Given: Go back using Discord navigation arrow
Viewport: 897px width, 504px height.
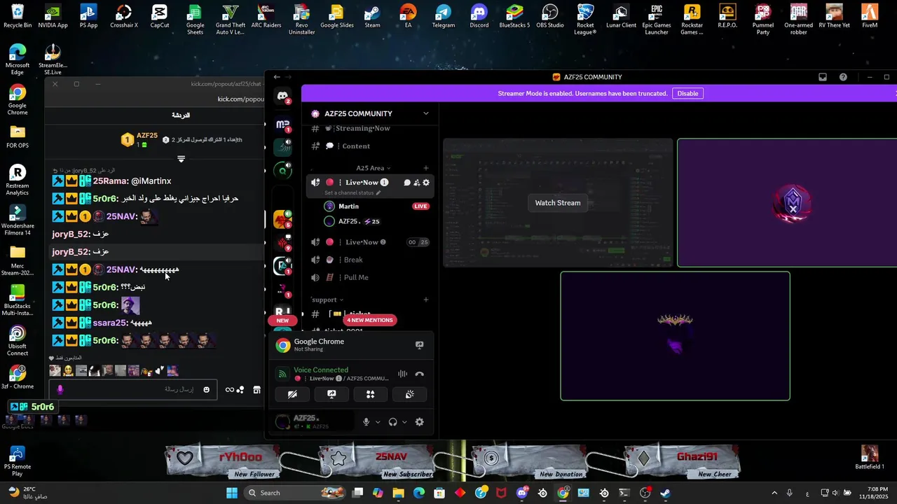Looking at the screenshot, I should coord(277,77).
